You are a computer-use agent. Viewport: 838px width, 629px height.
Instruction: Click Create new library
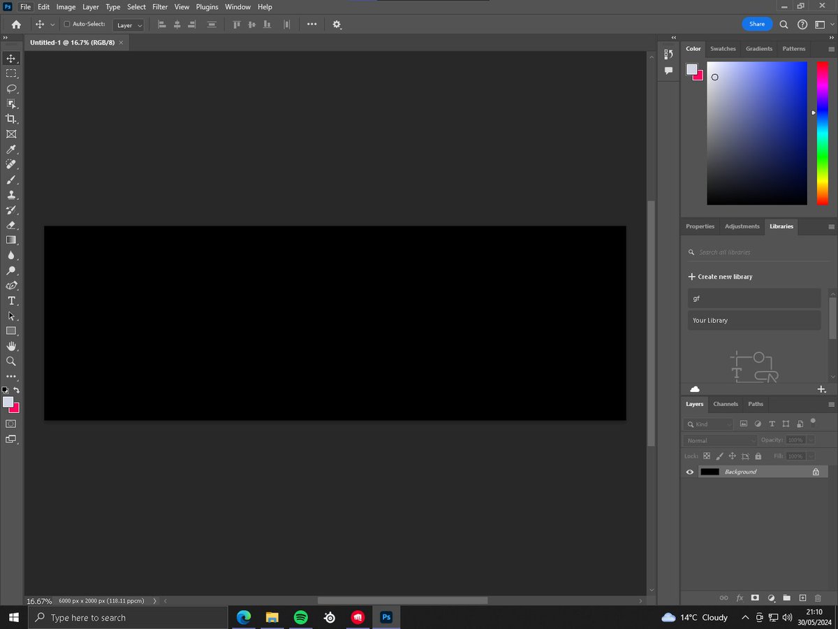click(720, 277)
